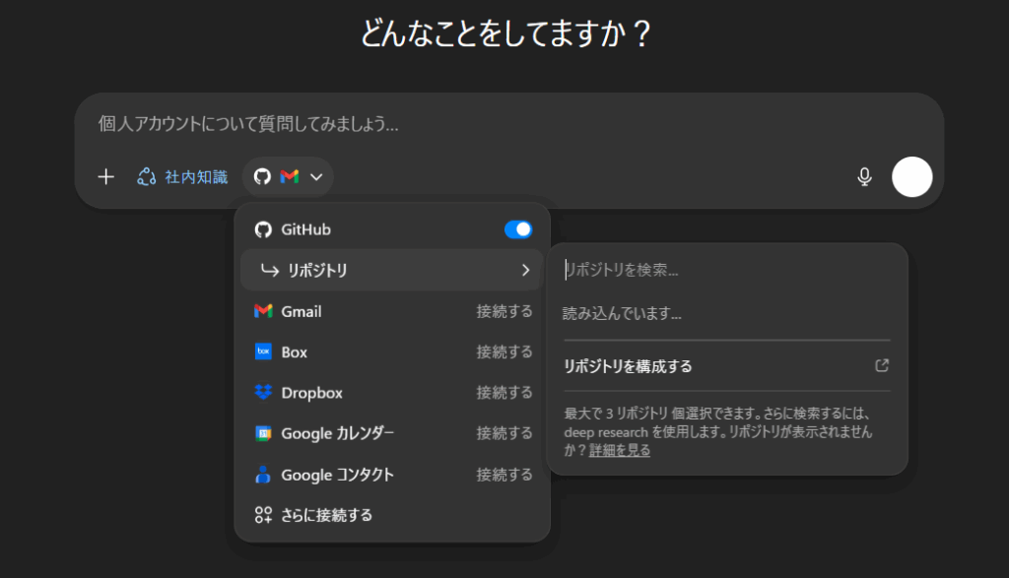Click the Box logo icon
Screen dimensions: 1009x578
click(263, 352)
